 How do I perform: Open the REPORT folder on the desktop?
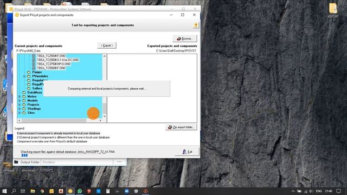click(333, 10)
